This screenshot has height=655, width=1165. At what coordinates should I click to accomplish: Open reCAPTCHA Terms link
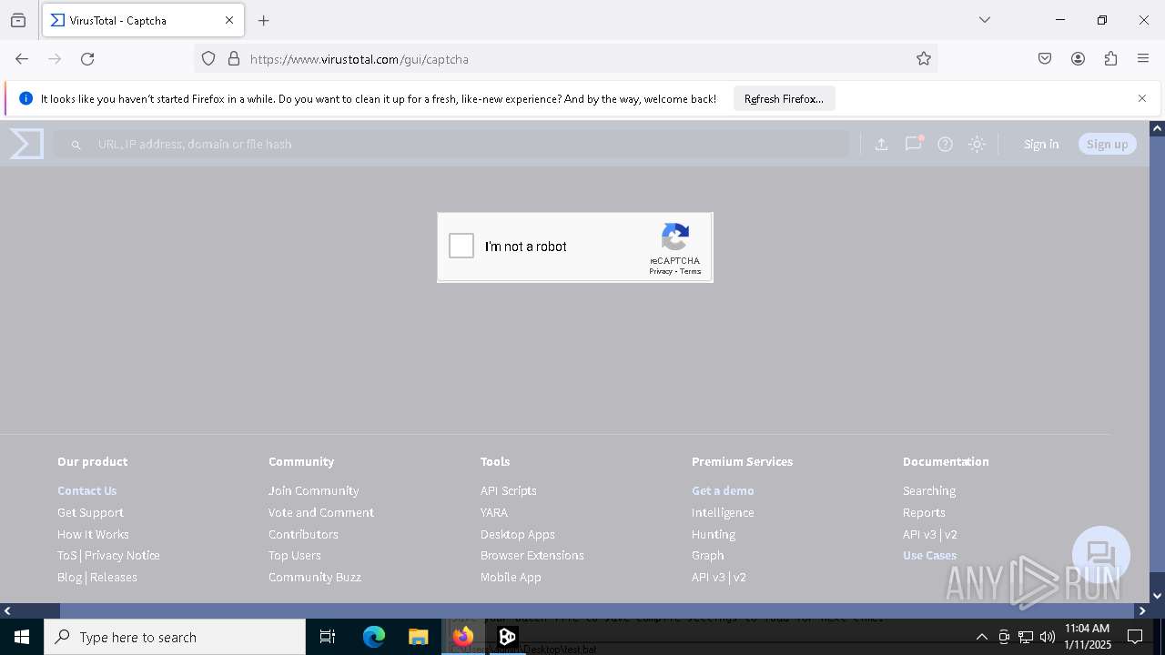(691, 271)
